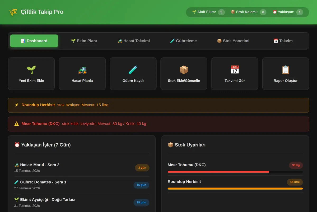Image resolution: width=317 pixels, height=212 pixels.
Task: Click the red Mısır Tohumu stock progress bar
Action: coord(218,172)
